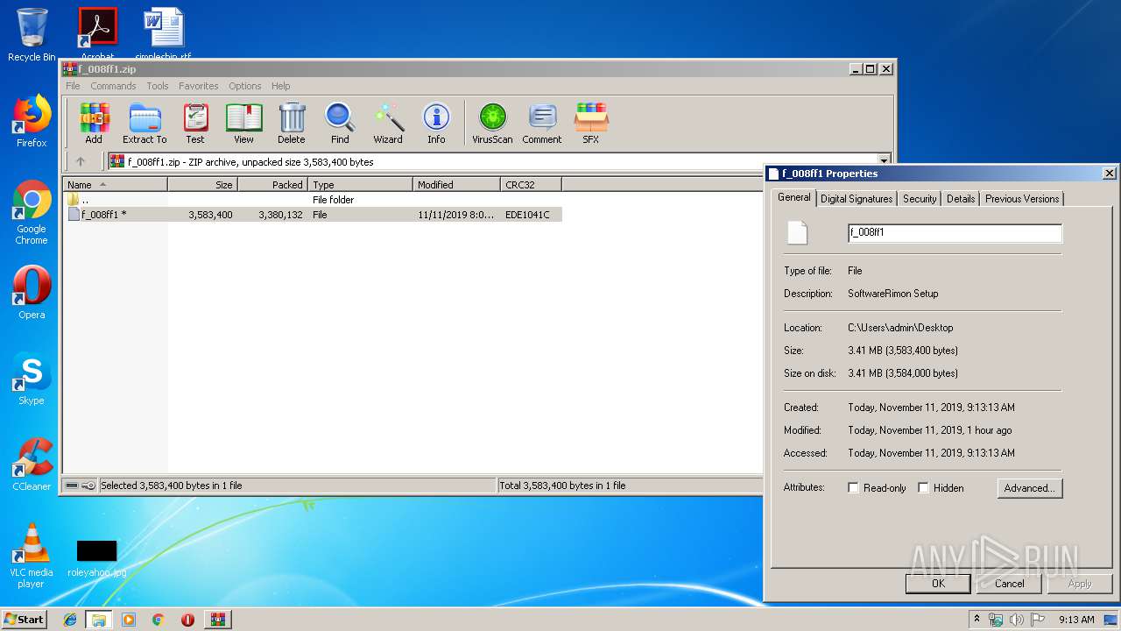Switch to the Security tab

pos(920,199)
